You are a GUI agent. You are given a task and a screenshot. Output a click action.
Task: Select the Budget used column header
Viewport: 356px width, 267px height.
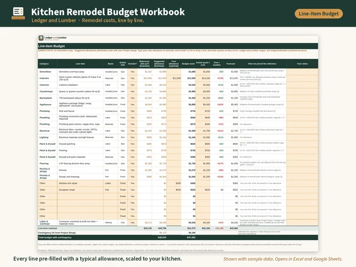tap(188, 64)
